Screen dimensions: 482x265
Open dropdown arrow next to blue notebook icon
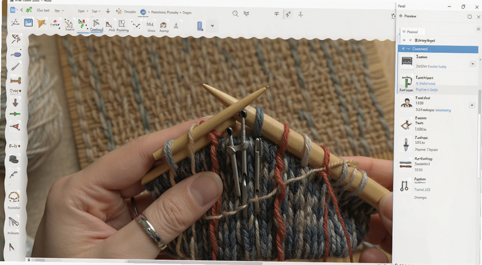coord(212,26)
